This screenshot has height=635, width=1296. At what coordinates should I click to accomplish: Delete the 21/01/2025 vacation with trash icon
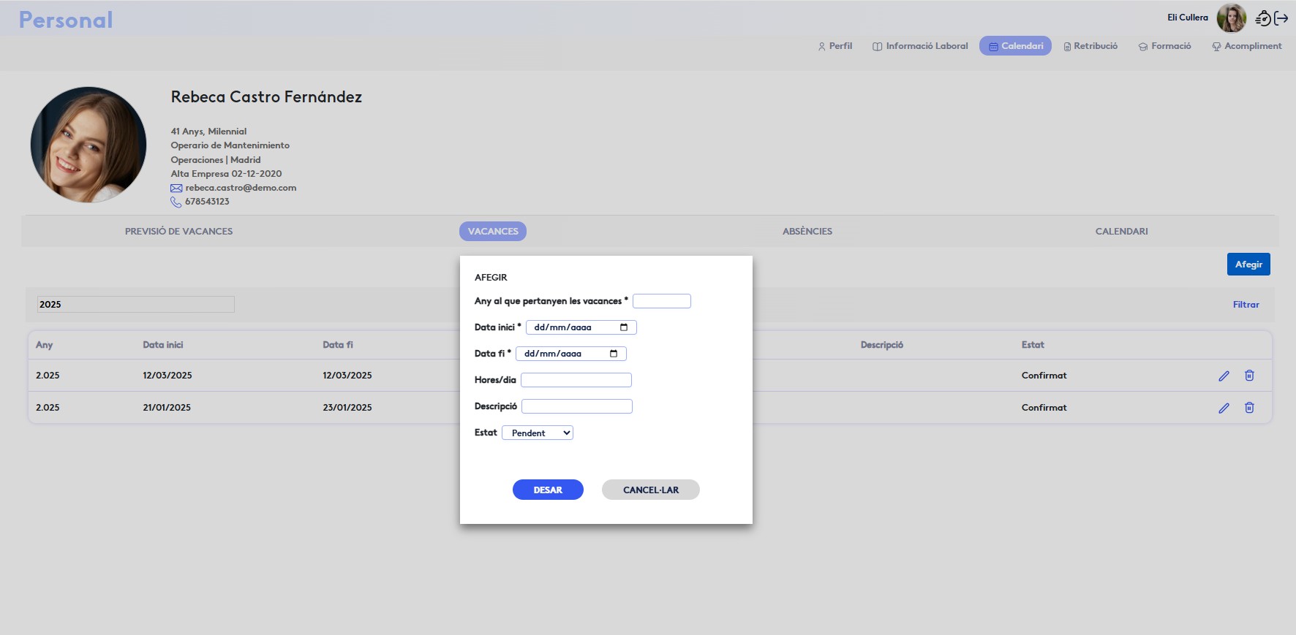[1249, 408]
